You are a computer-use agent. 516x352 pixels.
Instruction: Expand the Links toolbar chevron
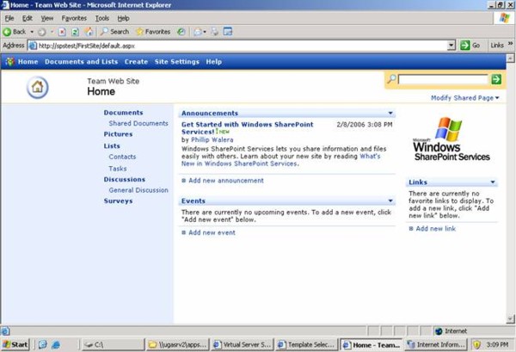[x=510, y=43]
